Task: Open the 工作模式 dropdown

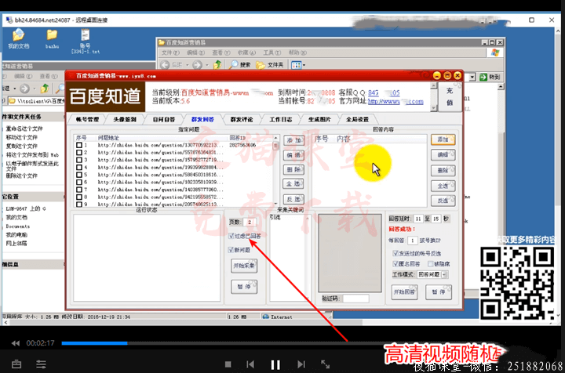Action: click(432, 274)
